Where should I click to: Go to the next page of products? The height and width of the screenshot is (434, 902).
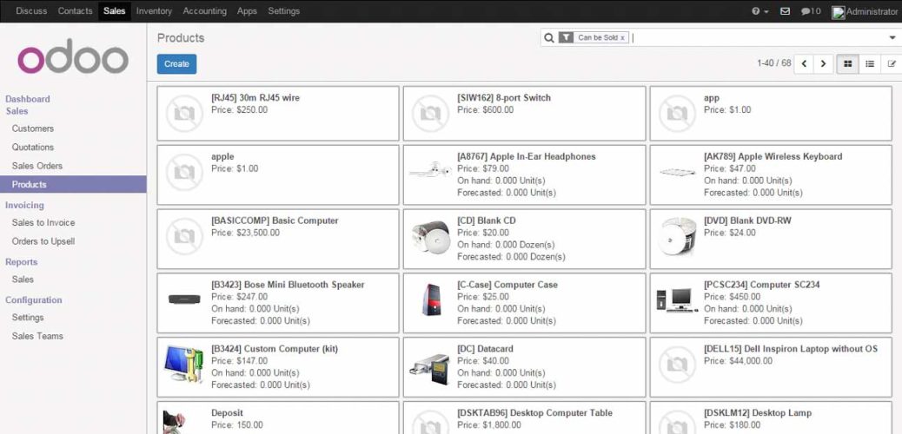(x=823, y=64)
